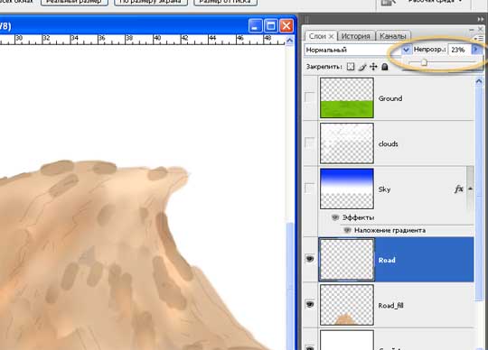The height and width of the screenshot is (350, 488).
Task: Lock all padlock icon in Layers panel
Action: [x=385, y=67]
